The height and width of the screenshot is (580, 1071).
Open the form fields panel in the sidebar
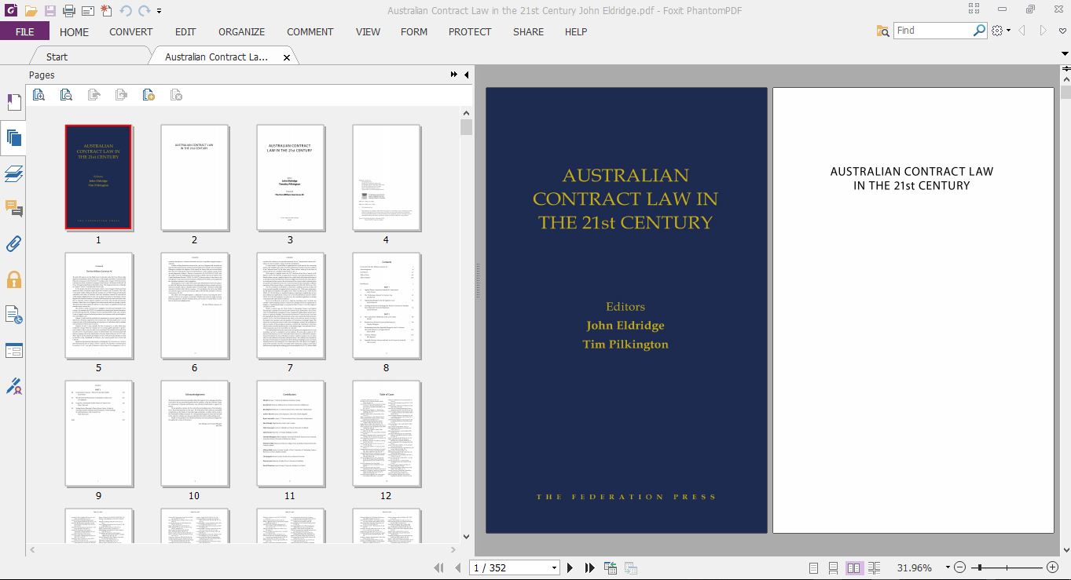pyautogui.click(x=13, y=350)
